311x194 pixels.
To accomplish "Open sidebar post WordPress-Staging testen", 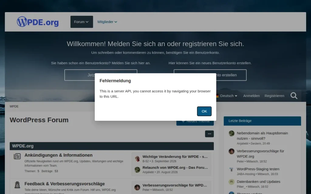I will 258,169.
